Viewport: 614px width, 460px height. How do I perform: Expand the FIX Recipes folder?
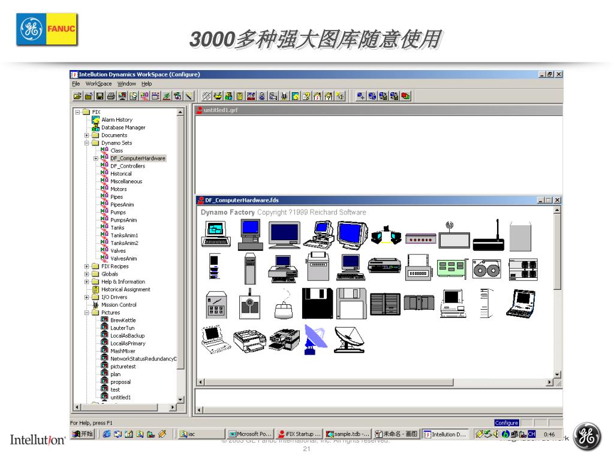pos(86,267)
